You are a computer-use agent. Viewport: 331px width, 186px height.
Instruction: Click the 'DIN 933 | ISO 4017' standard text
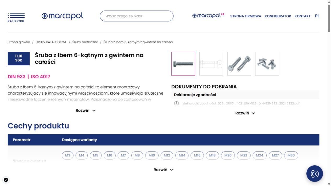tap(29, 77)
